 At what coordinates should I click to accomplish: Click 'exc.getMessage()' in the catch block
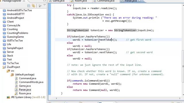click(x=117, y=21)
